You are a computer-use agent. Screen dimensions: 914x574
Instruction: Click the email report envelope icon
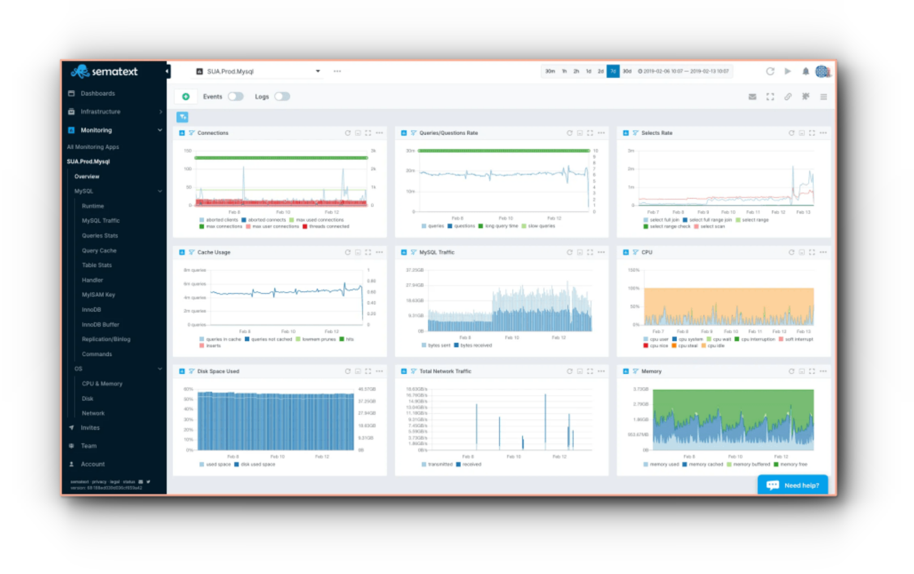coord(752,97)
